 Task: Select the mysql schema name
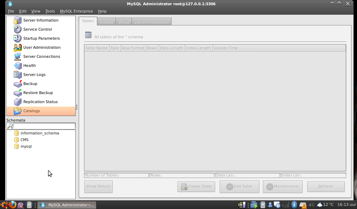click(x=26, y=146)
